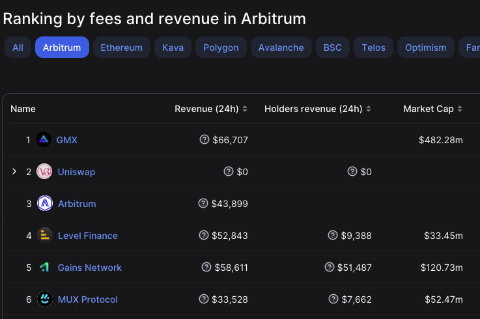
Task: Switch to the Kava chain filter
Action: pos(173,48)
